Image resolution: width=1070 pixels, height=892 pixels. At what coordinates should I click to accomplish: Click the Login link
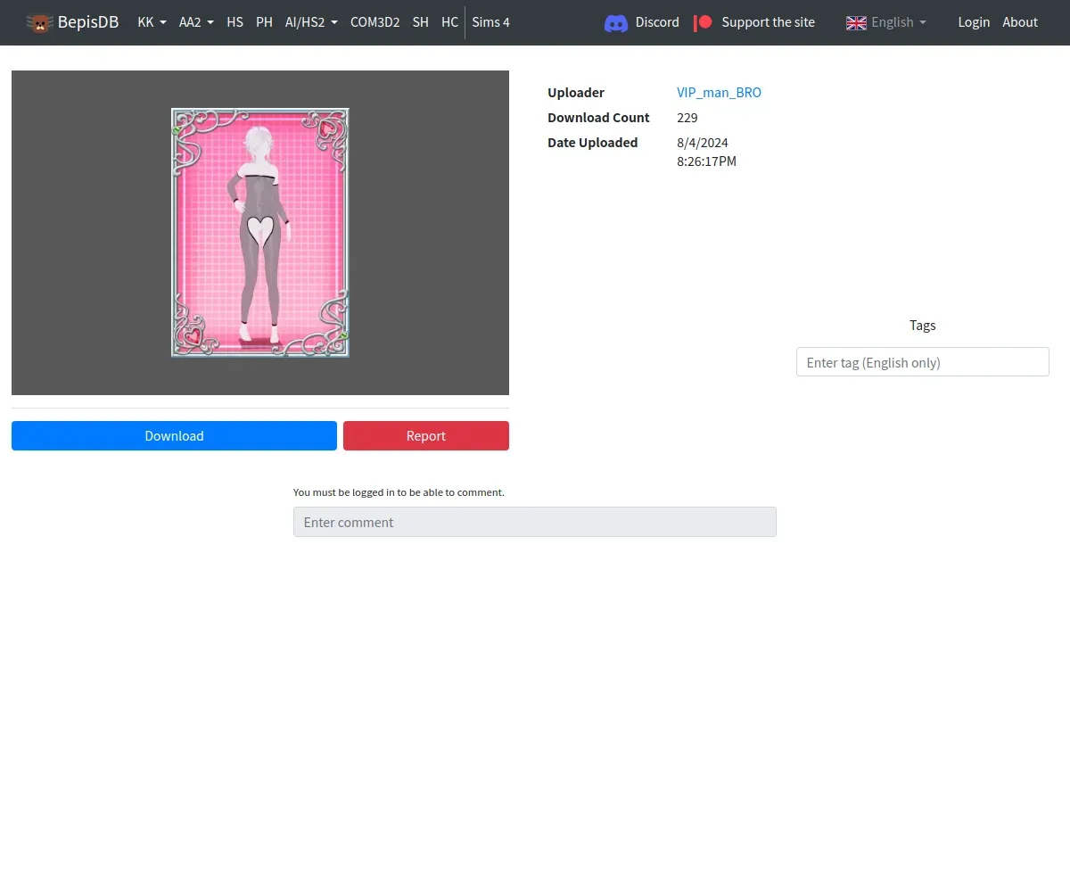pyautogui.click(x=974, y=22)
